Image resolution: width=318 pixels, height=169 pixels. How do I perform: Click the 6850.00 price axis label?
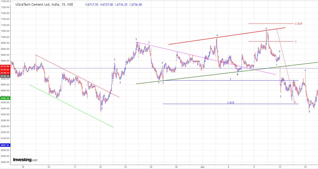[x=5, y=55]
